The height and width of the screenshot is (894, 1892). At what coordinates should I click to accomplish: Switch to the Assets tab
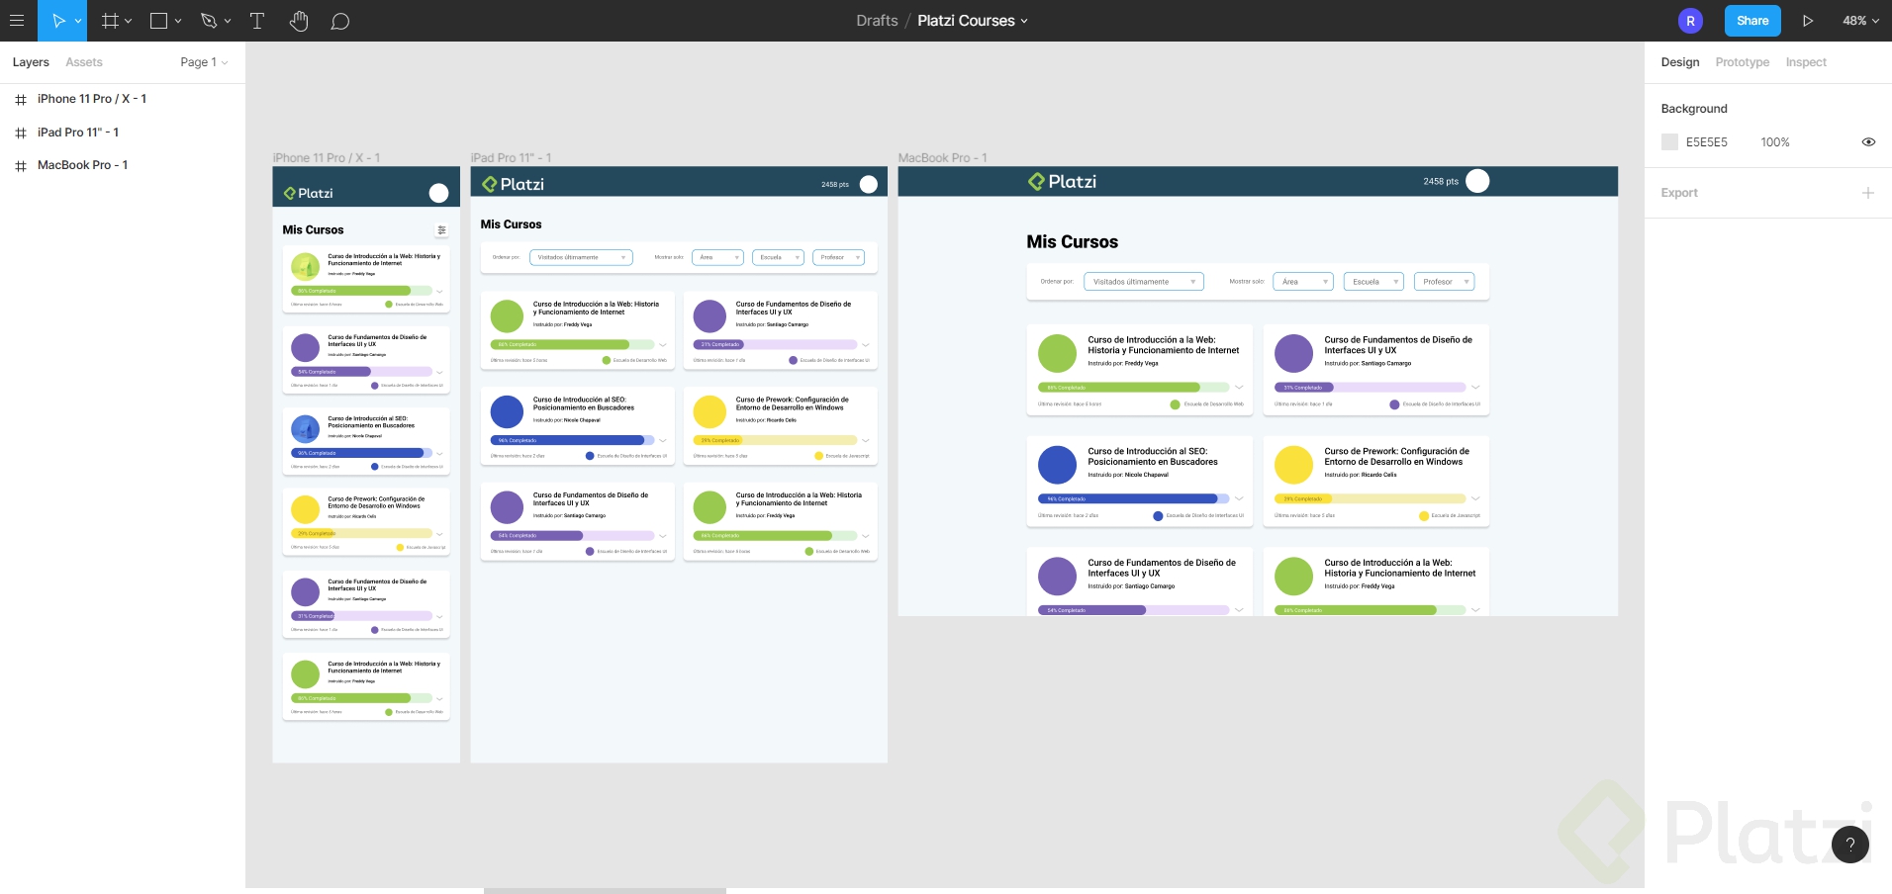84,62
